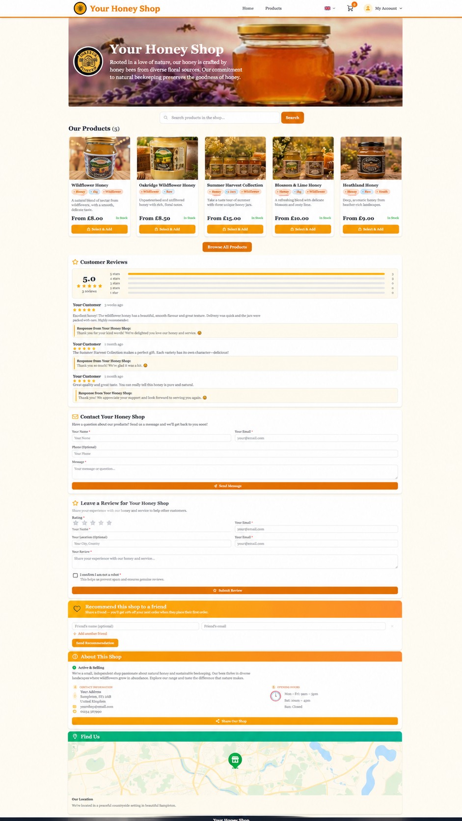
Task: Click the green shop marker on map
Action: [235, 761]
